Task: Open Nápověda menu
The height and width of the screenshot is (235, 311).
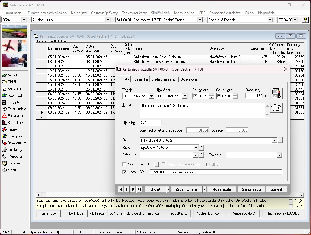Action: [x=266, y=13]
